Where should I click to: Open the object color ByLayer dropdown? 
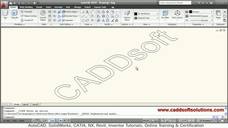coord(201,12)
